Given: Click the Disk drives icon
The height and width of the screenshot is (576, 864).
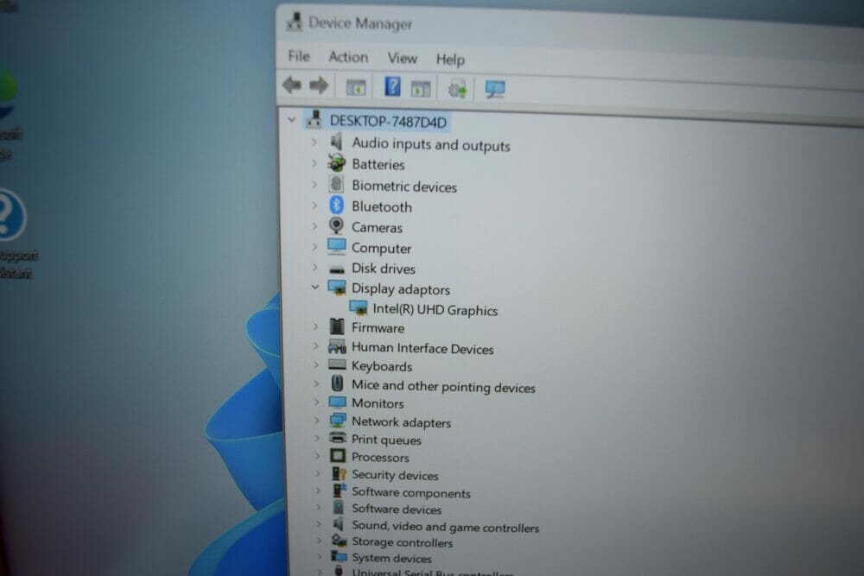Looking at the screenshot, I should (337, 269).
